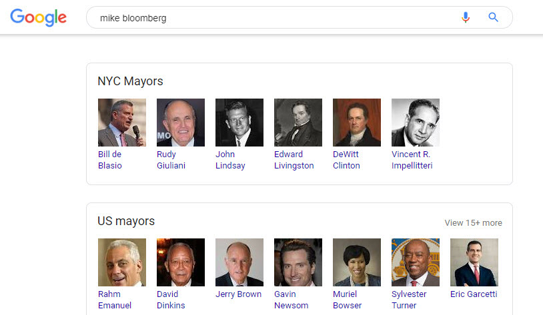Open the Edward Livingston portrait
Screen dimensions: 543x315
(x=298, y=123)
